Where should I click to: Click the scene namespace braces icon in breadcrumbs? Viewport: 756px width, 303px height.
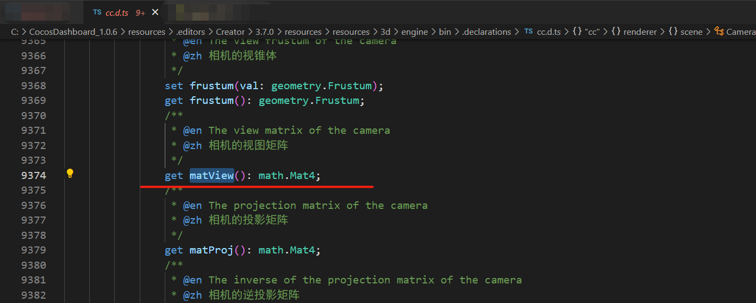pyautogui.click(x=673, y=32)
